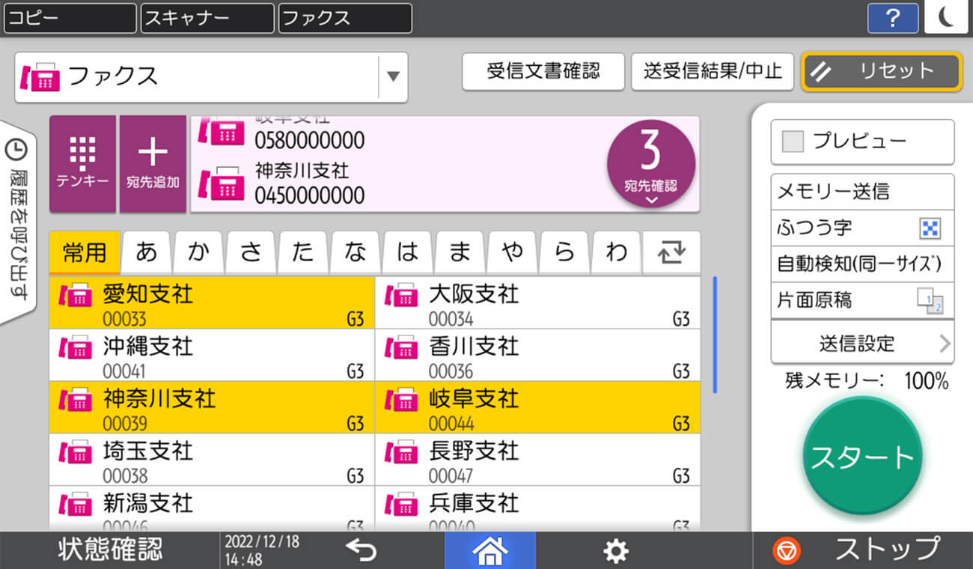The height and width of the screenshot is (569, 973).
Task: Tap the 受信文書確認 button
Action: [x=543, y=72]
